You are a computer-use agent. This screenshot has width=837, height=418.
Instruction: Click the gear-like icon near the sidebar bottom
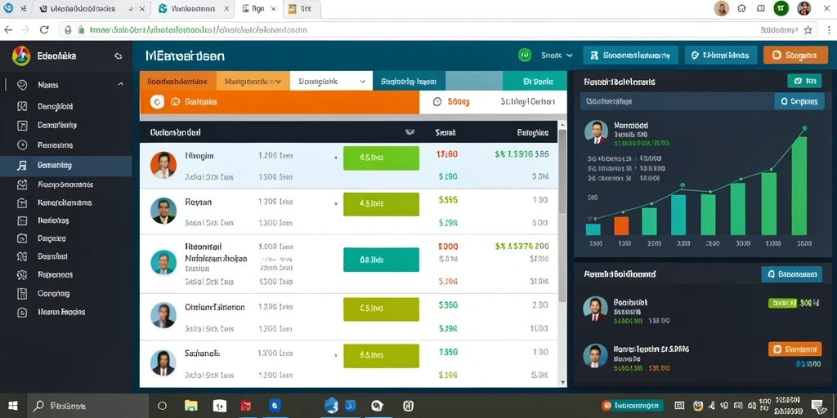[x=22, y=275]
